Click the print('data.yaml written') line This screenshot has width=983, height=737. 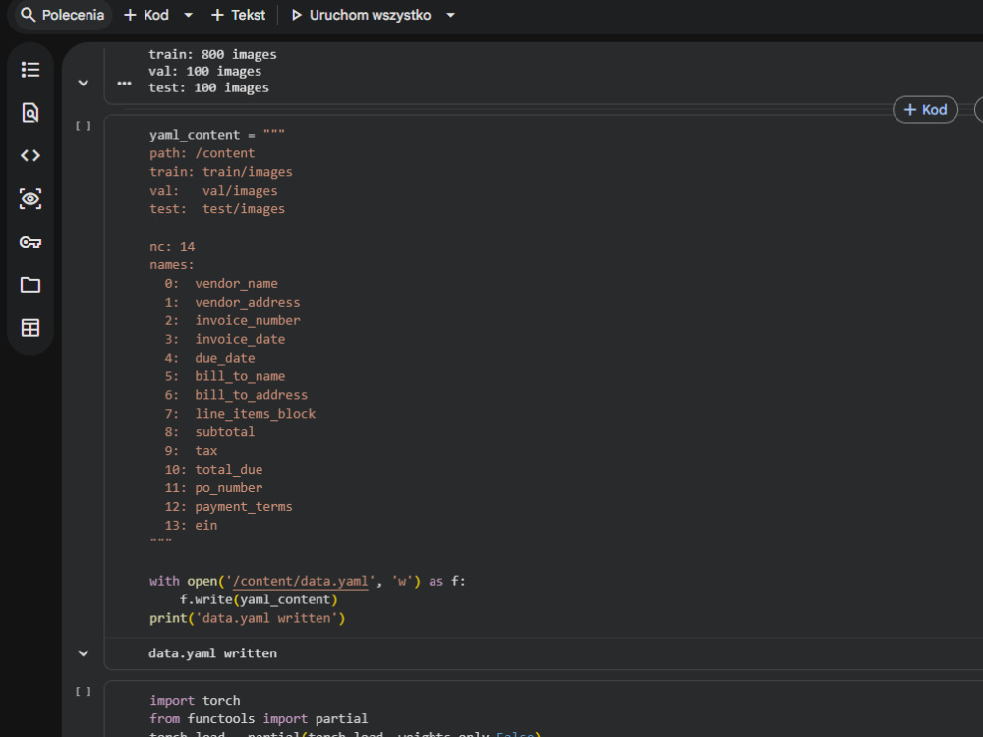pyautogui.click(x=247, y=618)
